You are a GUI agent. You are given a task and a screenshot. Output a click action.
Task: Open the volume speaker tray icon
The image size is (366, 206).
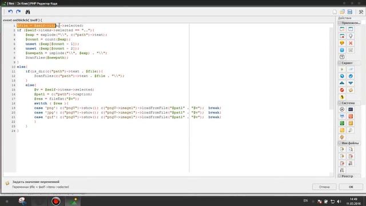click(x=339, y=201)
